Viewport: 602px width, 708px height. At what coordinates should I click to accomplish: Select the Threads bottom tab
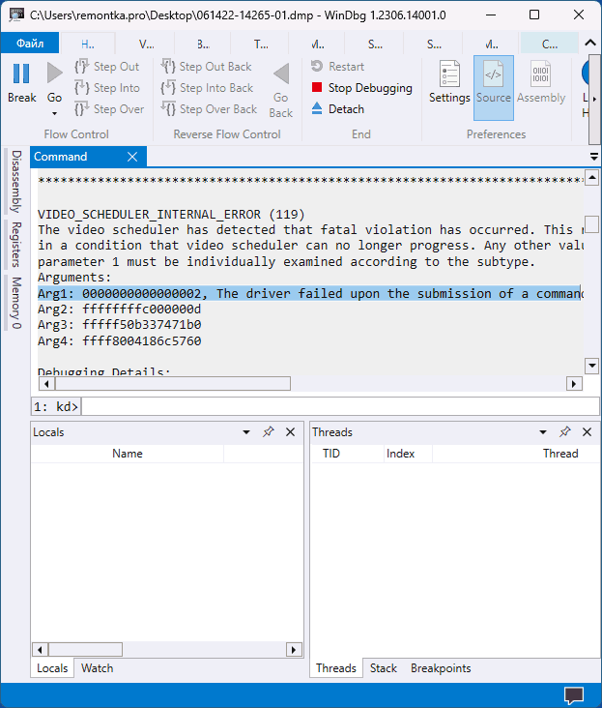pyautogui.click(x=336, y=668)
